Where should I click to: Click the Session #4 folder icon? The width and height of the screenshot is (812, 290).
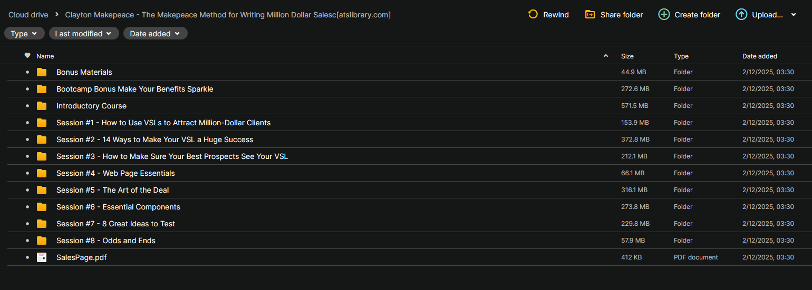(x=42, y=173)
